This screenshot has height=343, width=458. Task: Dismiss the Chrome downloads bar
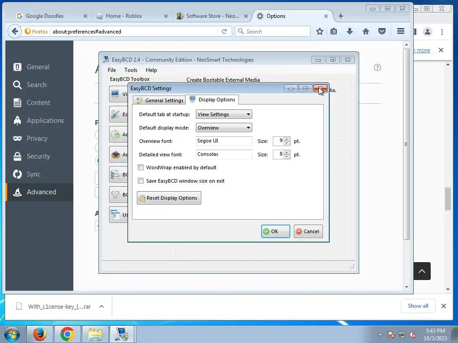coord(443,306)
